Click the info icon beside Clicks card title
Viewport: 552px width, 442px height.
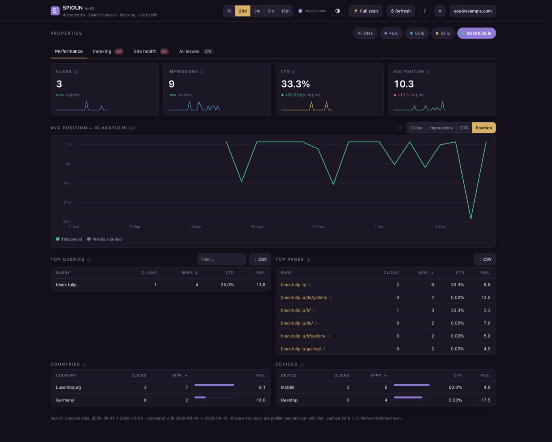[75, 72]
